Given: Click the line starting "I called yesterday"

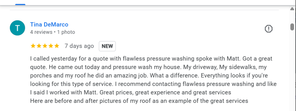Looking at the screenshot, I should (151, 59).
